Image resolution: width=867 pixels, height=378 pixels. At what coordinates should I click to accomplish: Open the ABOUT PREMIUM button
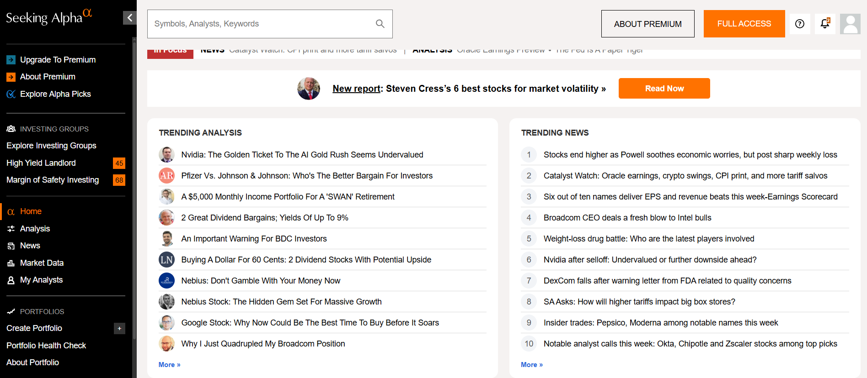pyautogui.click(x=648, y=24)
